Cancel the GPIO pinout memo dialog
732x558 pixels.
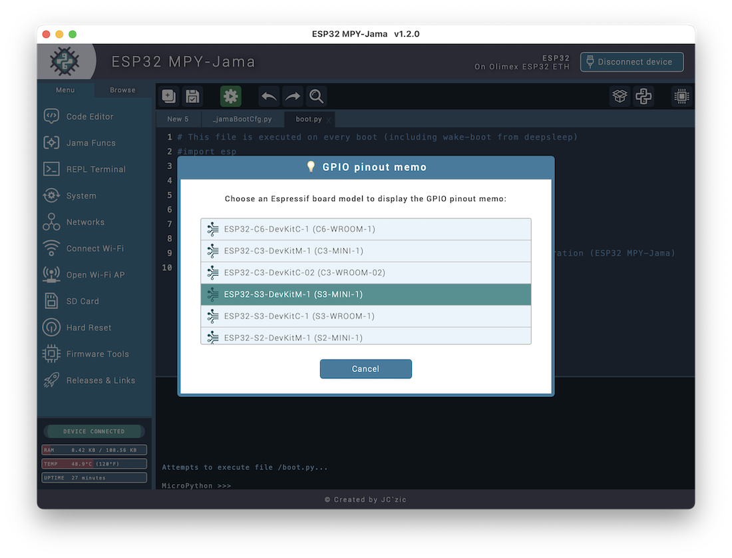click(365, 369)
